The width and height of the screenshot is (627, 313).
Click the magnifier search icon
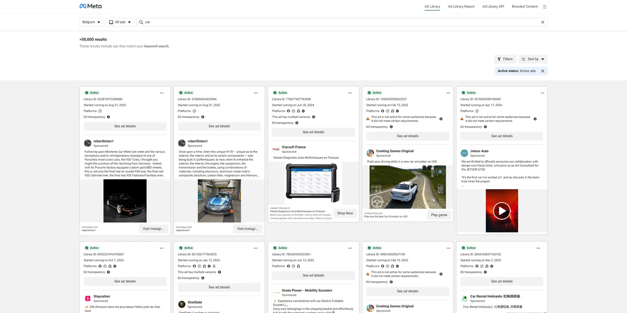(x=141, y=22)
